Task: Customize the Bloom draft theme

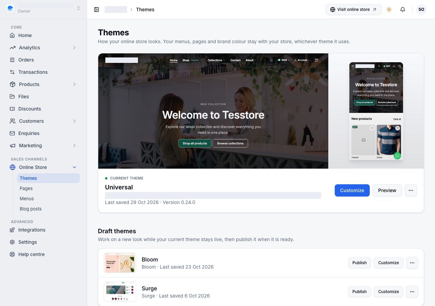Action: click(x=388, y=263)
